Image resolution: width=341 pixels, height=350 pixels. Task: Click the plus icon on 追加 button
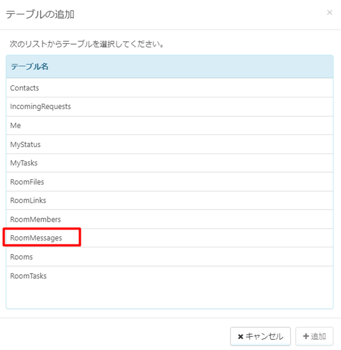tap(306, 337)
